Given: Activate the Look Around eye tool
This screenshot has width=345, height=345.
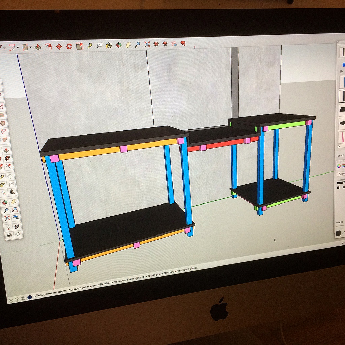Looking at the screenshot, I should 9,235.
